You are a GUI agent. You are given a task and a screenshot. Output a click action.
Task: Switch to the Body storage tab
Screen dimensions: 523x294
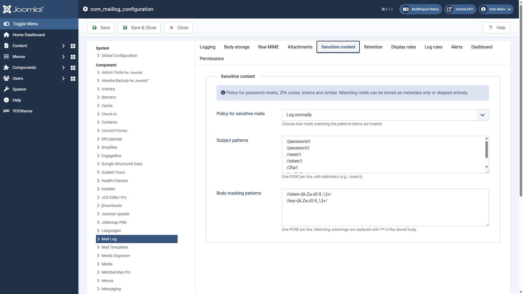[x=237, y=47]
